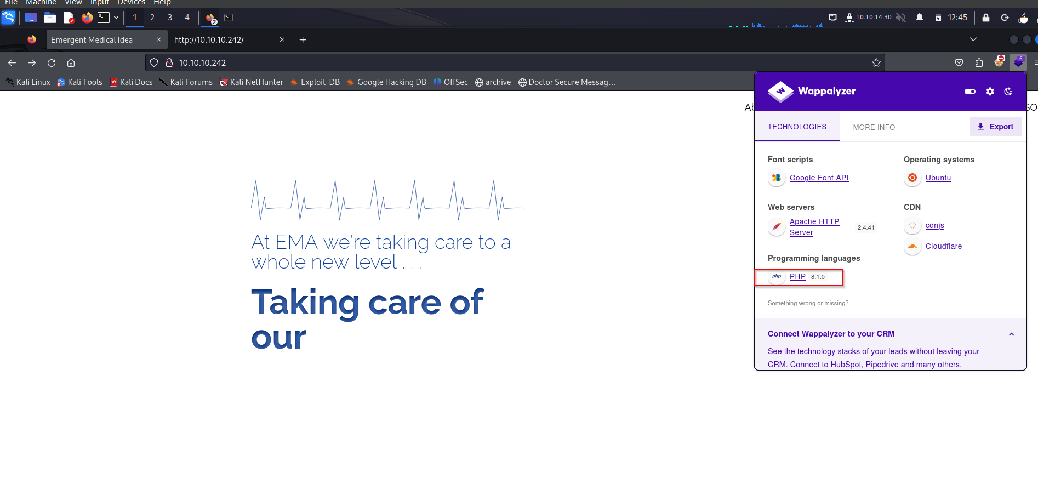Toggle Wappalyzer dark mode moon icon
The height and width of the screenshot is (501, 1038).
[1008, 92]
